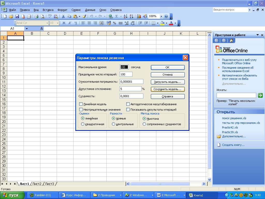
Task: Click the Merge and Center icon
Action: pyautogui.click(x=101, y=23)
